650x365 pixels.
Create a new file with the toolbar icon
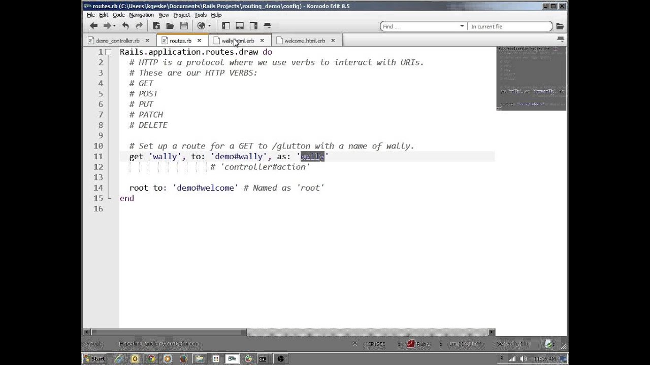point(156,26)
